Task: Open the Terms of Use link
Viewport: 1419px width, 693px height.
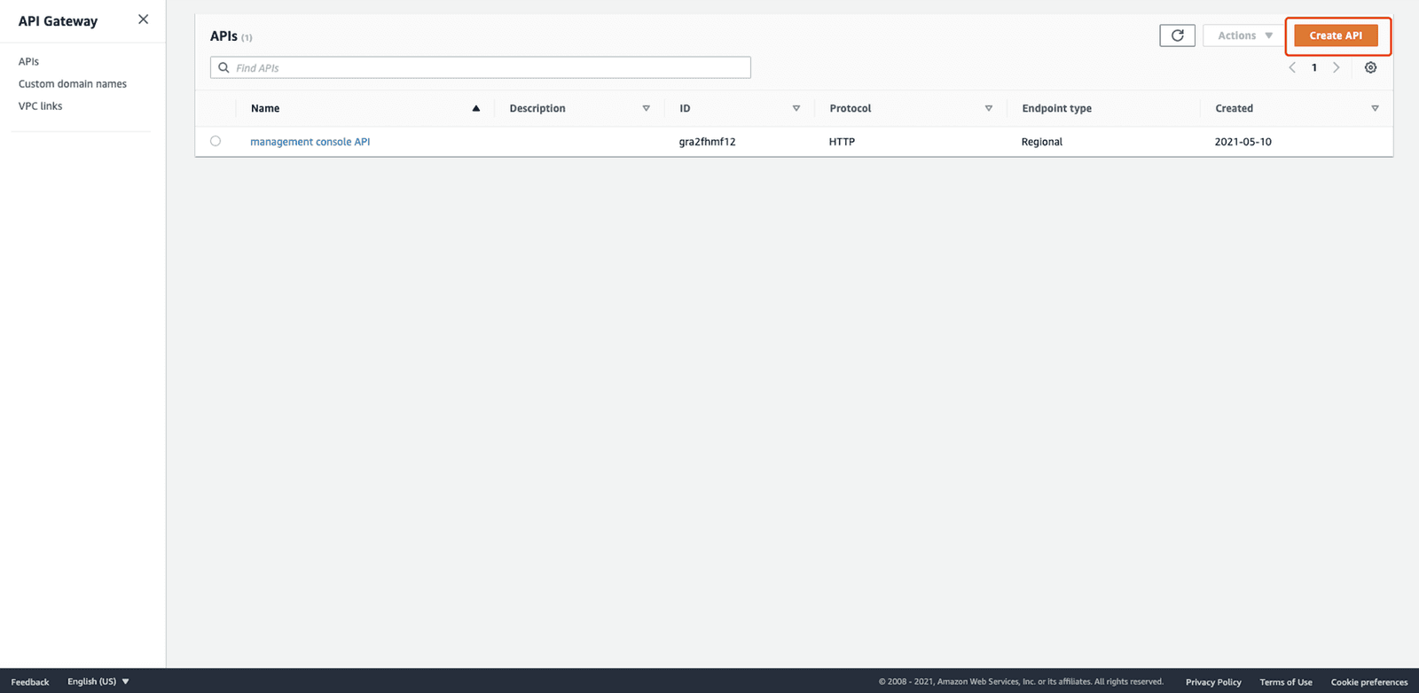Action: (x=1286, y=681)
